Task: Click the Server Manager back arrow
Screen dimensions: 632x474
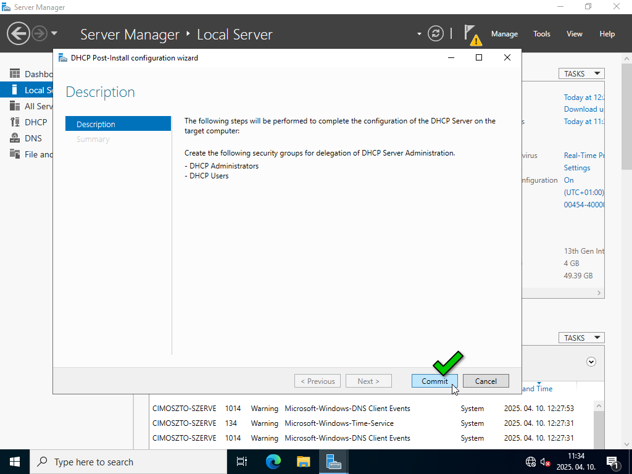Action: pos(19,33)
